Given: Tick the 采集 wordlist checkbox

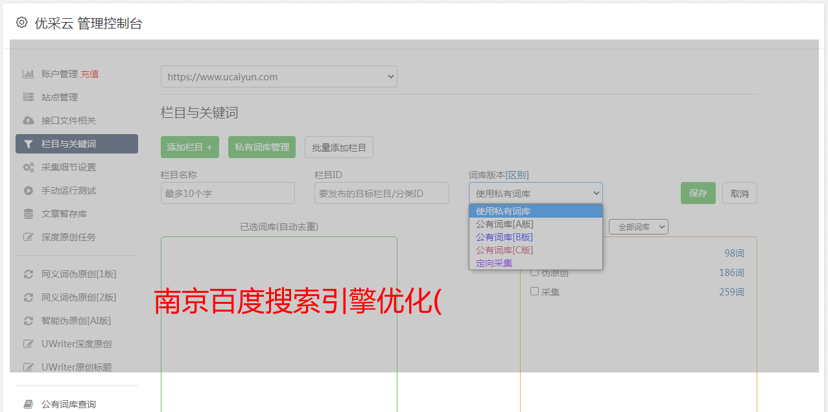Looking at the screenshot, I should tap(535, 292).
